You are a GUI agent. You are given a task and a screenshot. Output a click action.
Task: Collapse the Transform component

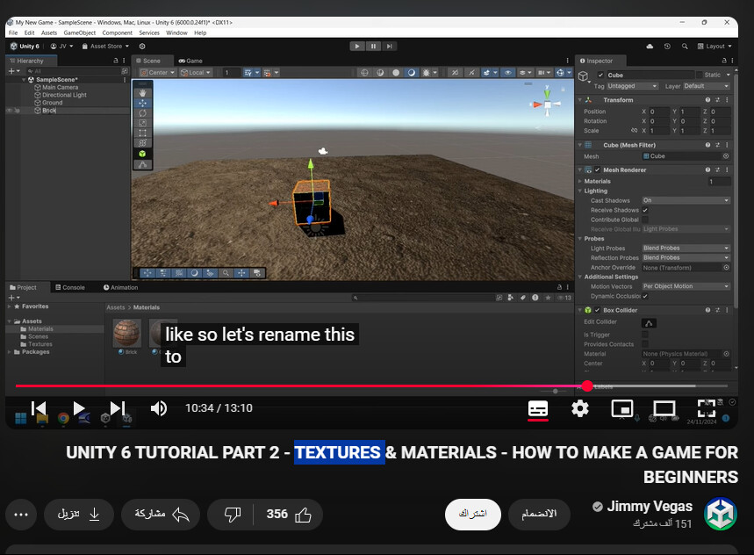tap(579, 99)
